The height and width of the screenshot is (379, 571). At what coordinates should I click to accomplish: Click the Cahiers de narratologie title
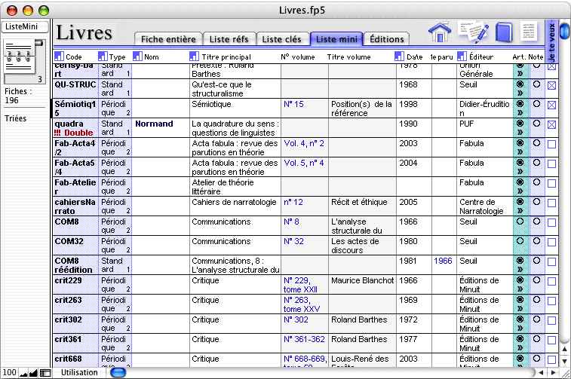[234, 202]
